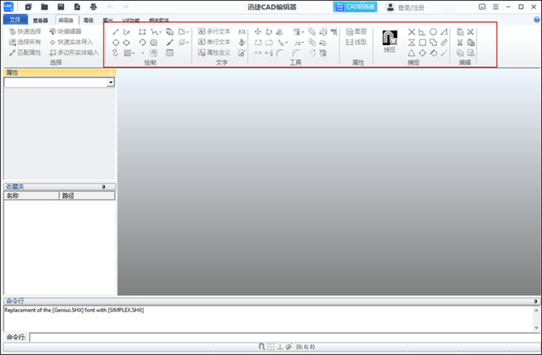
Task: Click the brush icon in draw group
Action: coord(170,42)
